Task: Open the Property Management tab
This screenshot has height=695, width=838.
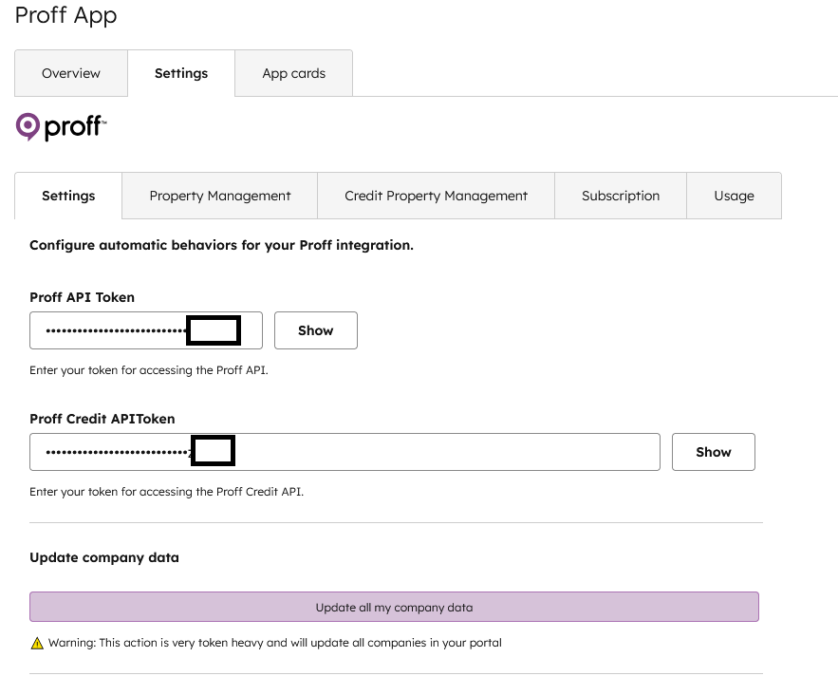Action: tap(219, 196)
